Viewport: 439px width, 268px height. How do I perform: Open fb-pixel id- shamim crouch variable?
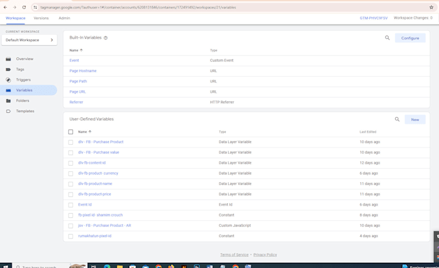(100, 215)
